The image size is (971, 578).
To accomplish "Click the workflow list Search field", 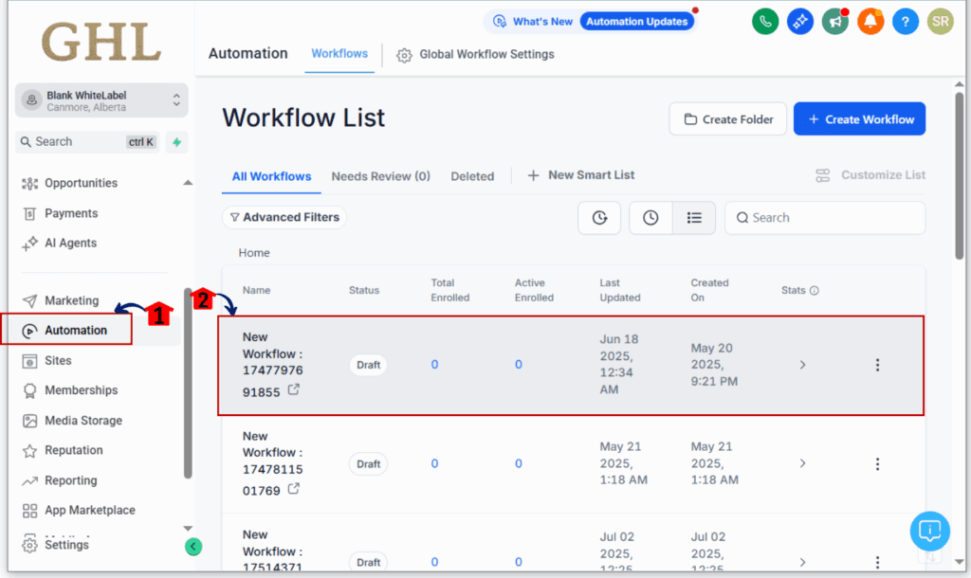I will [825, 218].
